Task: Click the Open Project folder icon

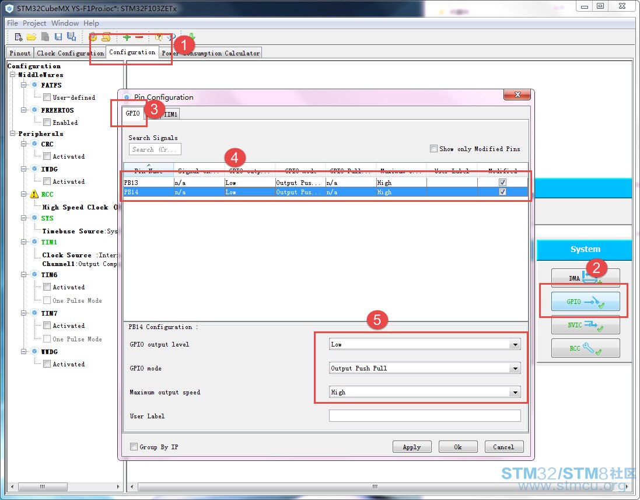Action: pyautogui.click(x=32, y=37)
